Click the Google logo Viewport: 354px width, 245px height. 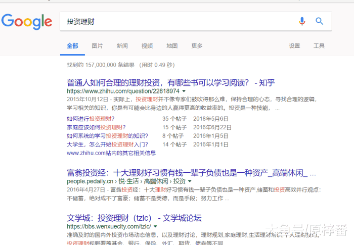click(27, 21)
